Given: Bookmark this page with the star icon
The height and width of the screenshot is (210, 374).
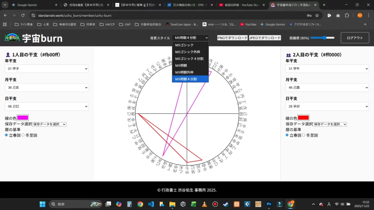Looking at the screenshot, I should 317,15.
